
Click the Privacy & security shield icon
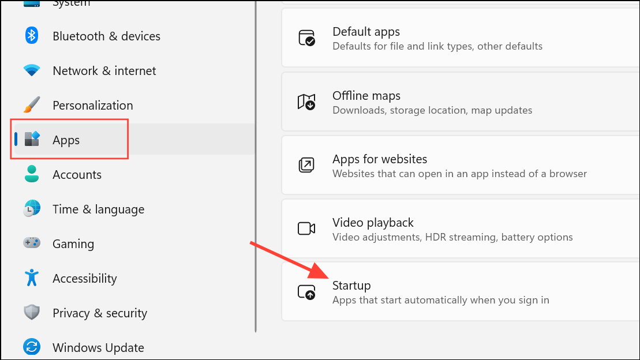pyautogui.click(x=31, y=313)
